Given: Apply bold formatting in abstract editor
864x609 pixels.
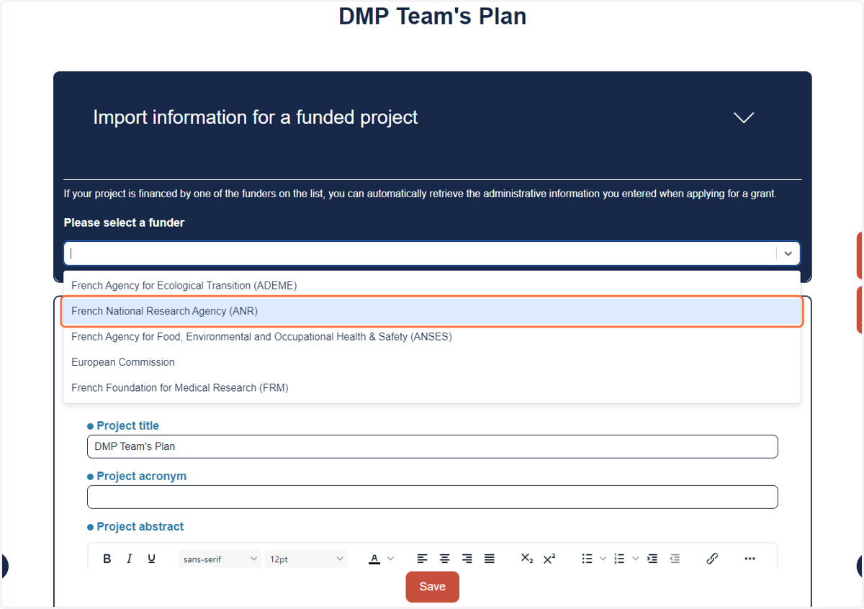Looking at the screenshot, I should click(107, 559).
